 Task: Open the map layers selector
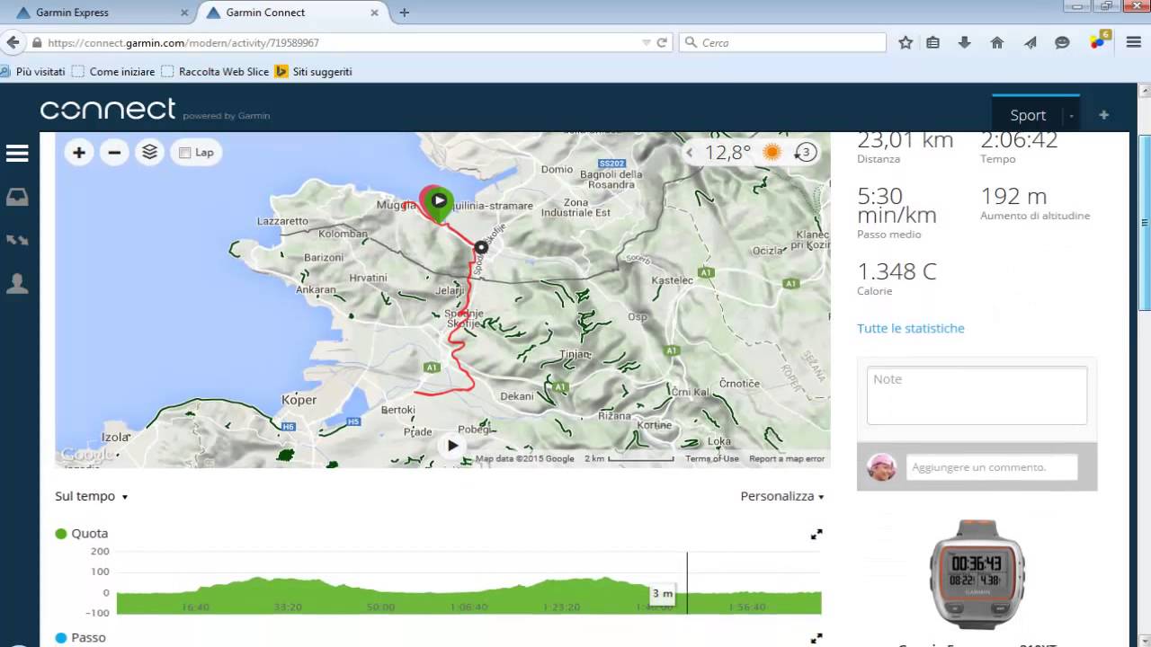[149, 153]
